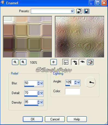Click the proof eye button
This screenshot has height=125, width=108.
tap(82, 62)
